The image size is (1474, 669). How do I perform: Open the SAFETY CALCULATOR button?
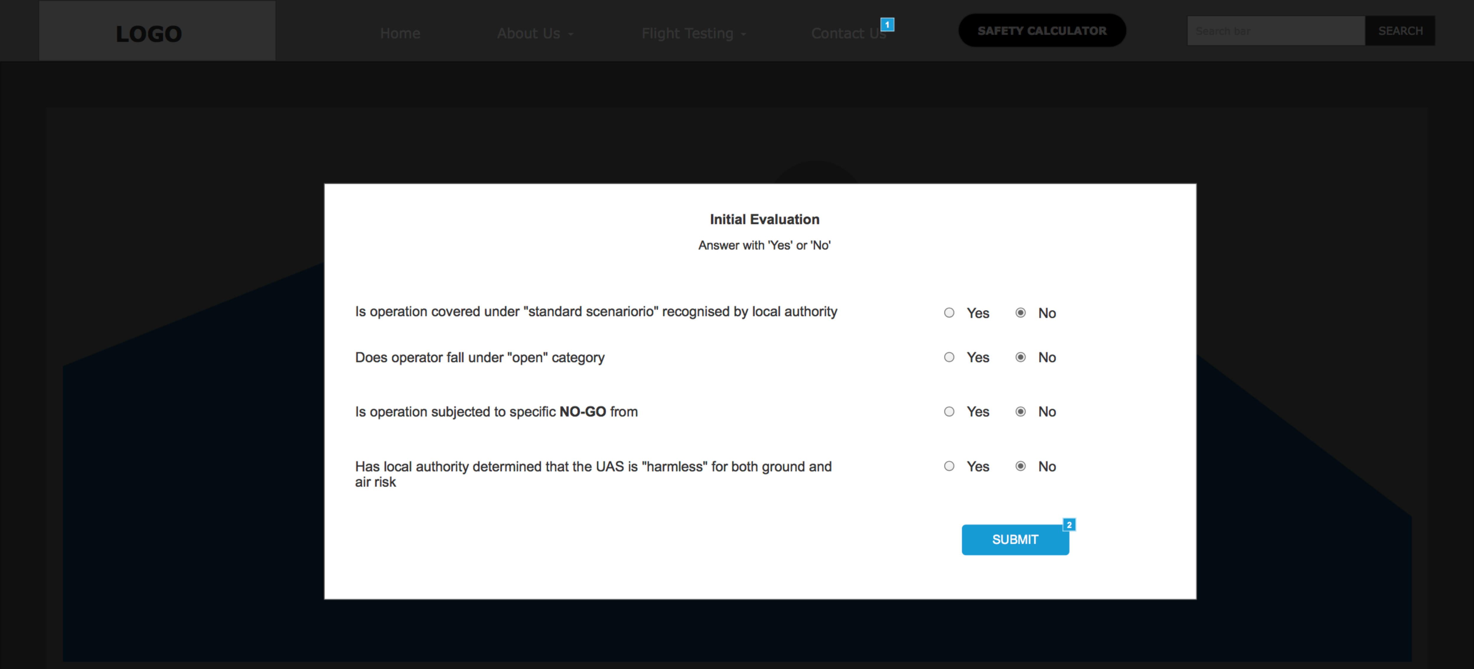[x=1041, y=30]
